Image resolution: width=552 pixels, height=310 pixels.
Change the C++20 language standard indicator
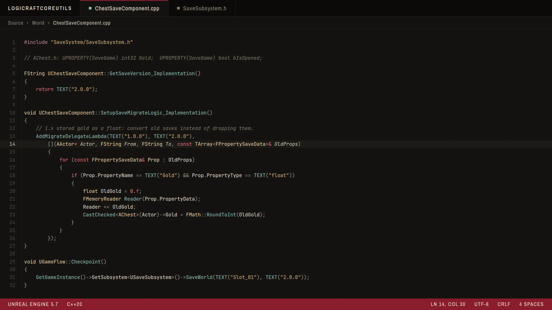tap(74, 304)
